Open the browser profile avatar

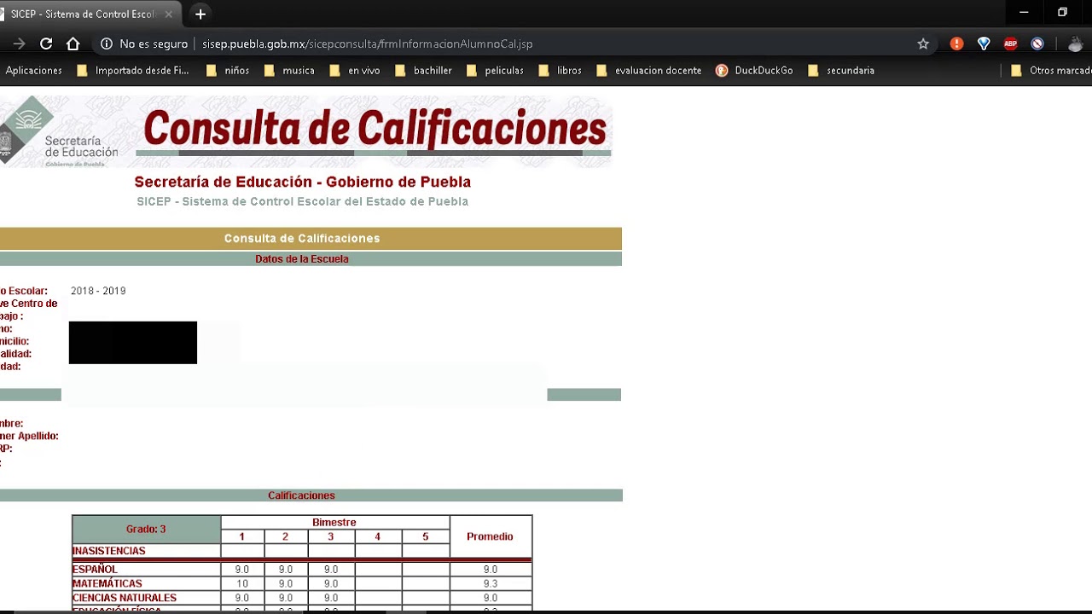pyautogui.click(x=1076, y=43)
